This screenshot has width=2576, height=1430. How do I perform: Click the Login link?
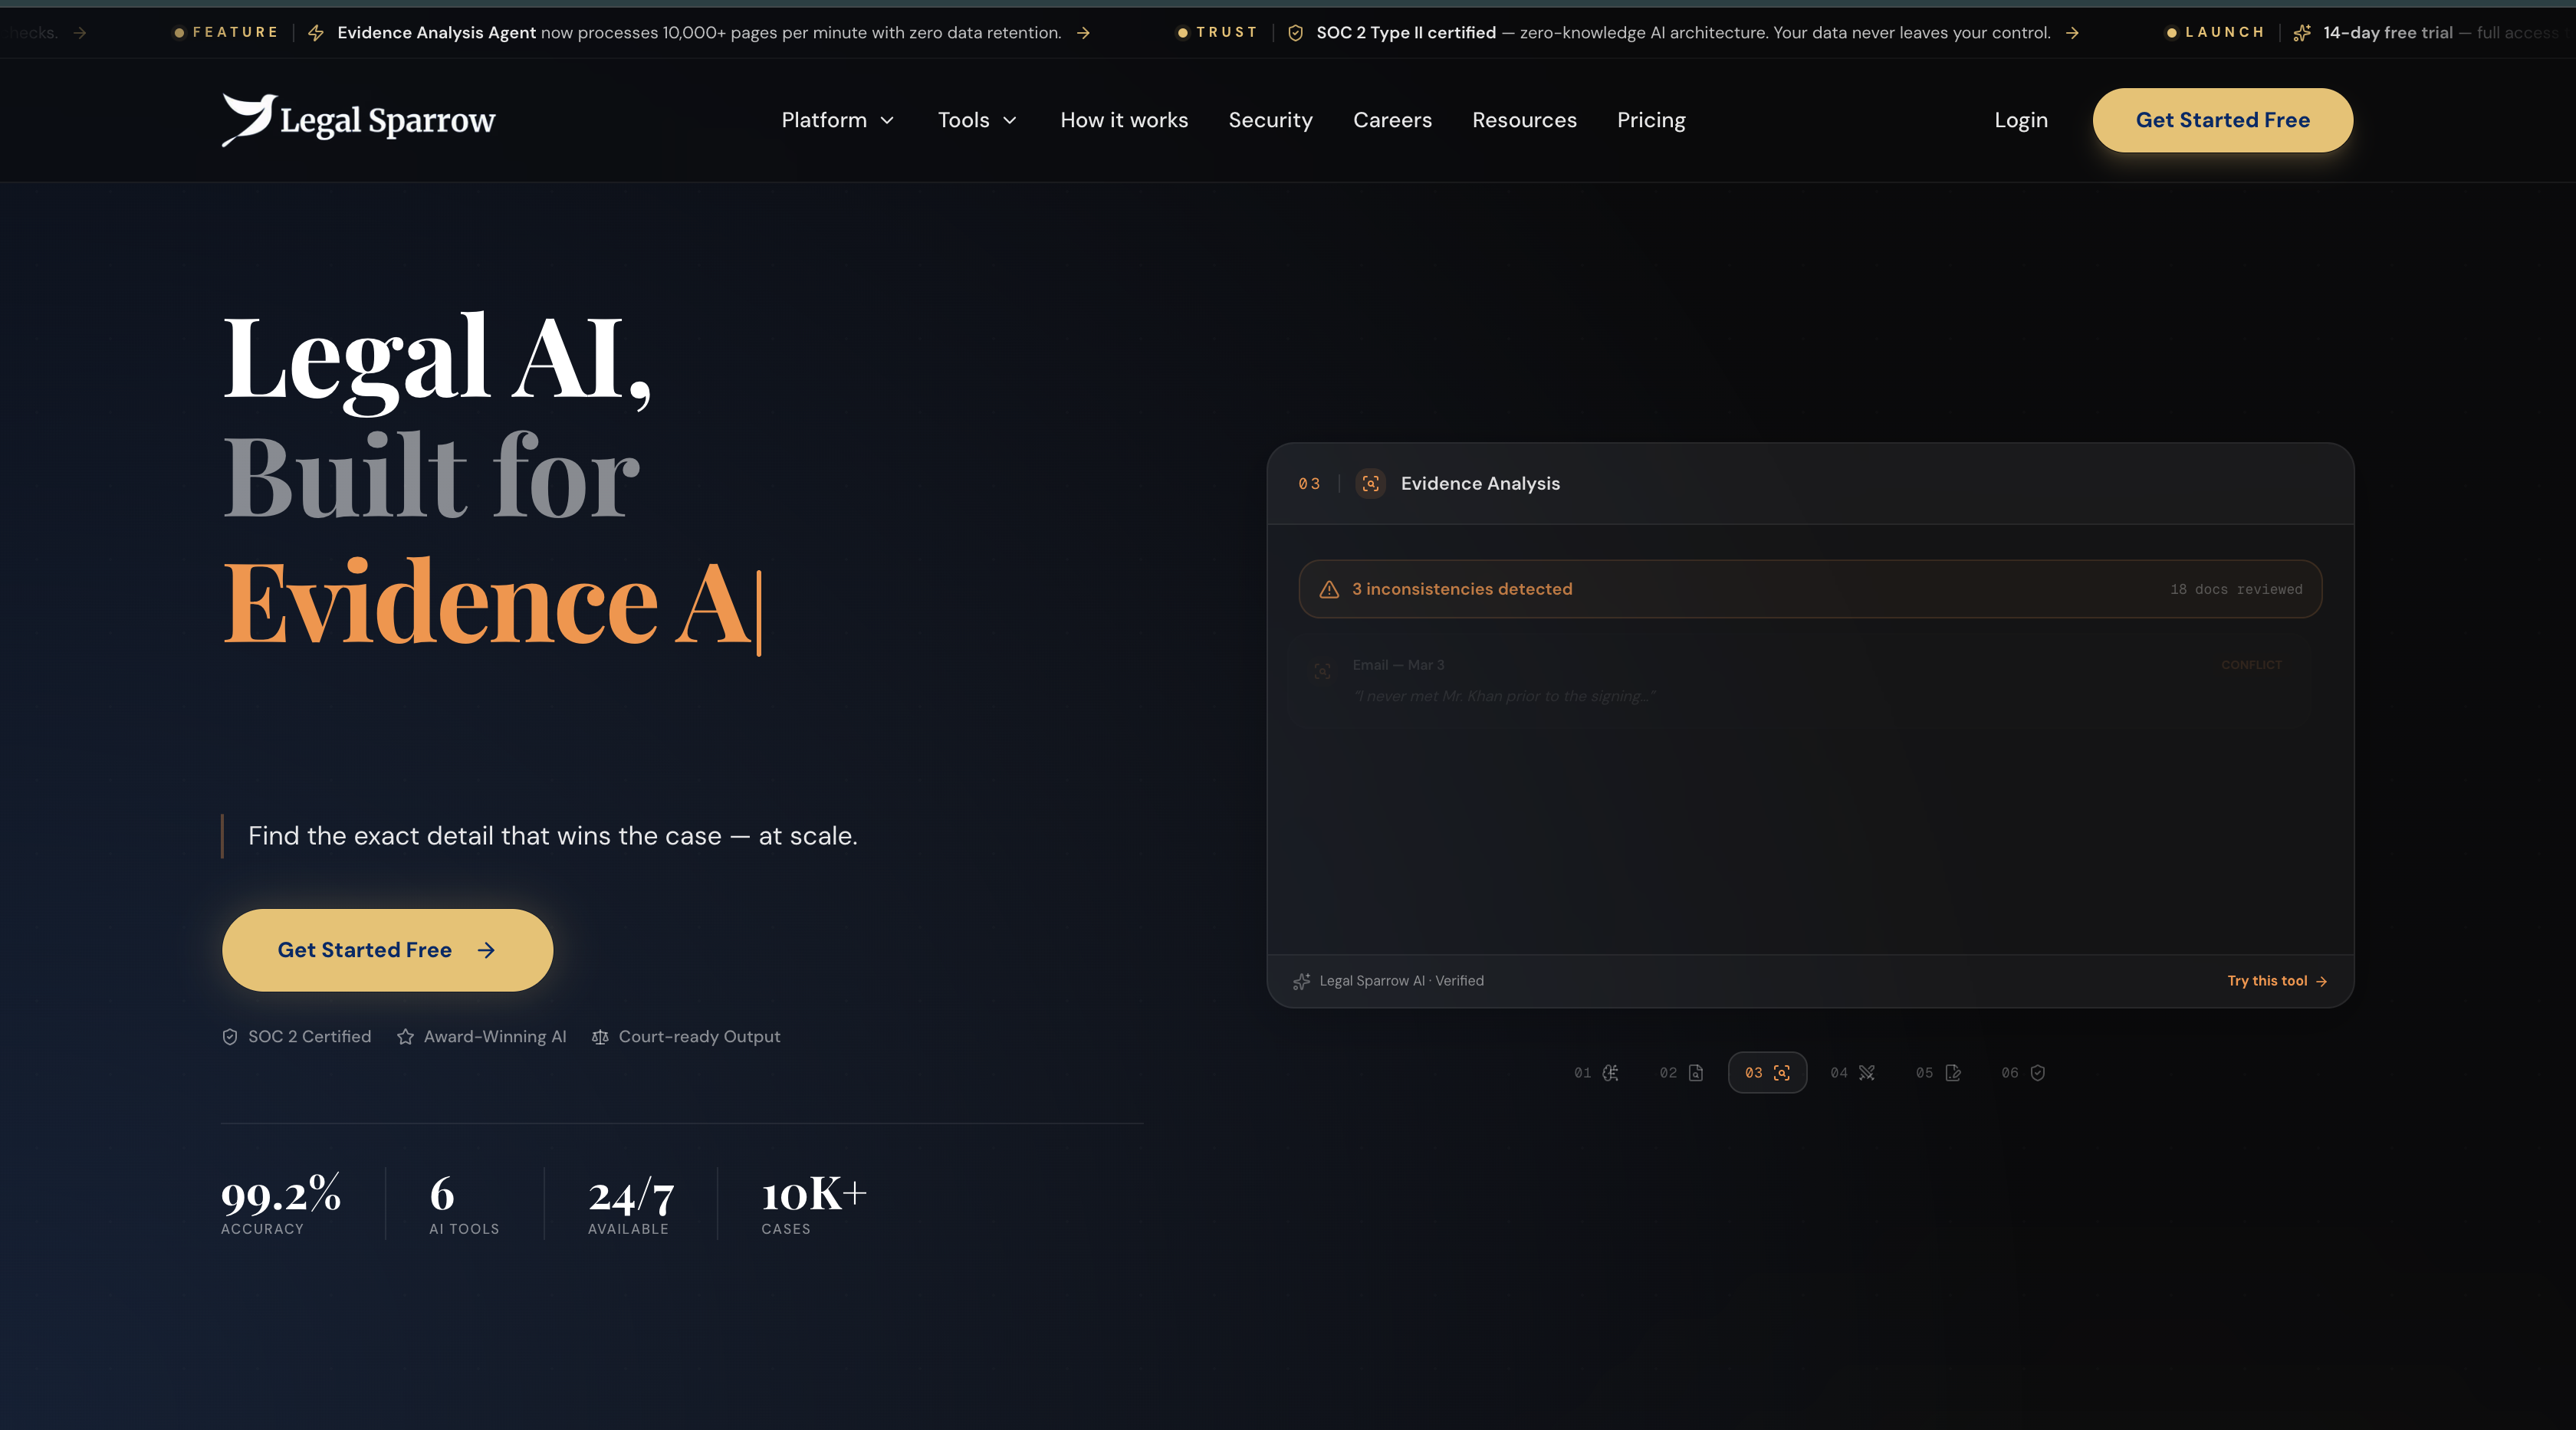click(x=2021, y=120)
